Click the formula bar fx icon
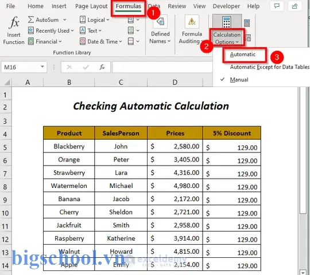Viewport: 310px width, 275px height. [x=102, y=67]
